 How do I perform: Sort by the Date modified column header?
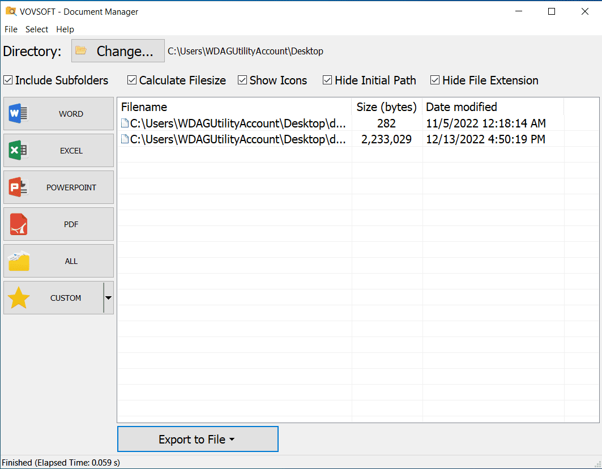pyautogui.click(x=493, y=107)
